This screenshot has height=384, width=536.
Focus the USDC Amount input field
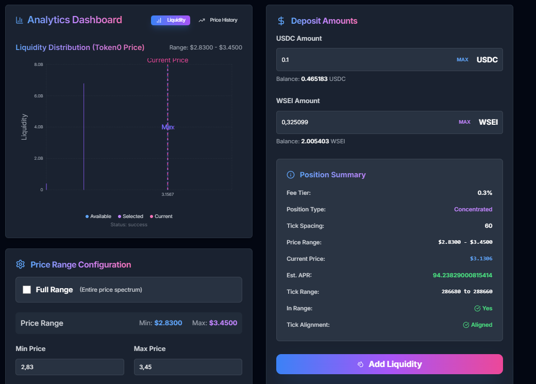[x=389, y=59]
